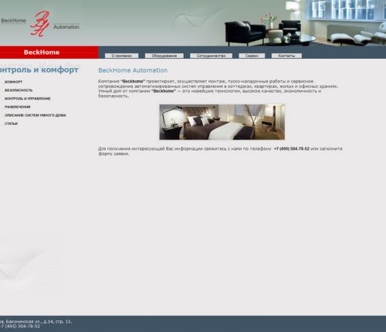Switch to the Оборудование tab
Image resolution: width=386 pixels, height=332 pixels.
164,56
